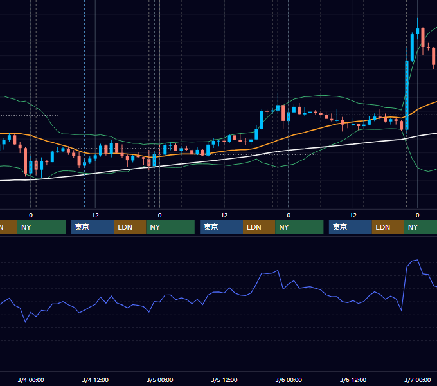Click the NY session block spanning 3/4 00:00
Viewport: 437px width, 386px height.
click(41, 227)
